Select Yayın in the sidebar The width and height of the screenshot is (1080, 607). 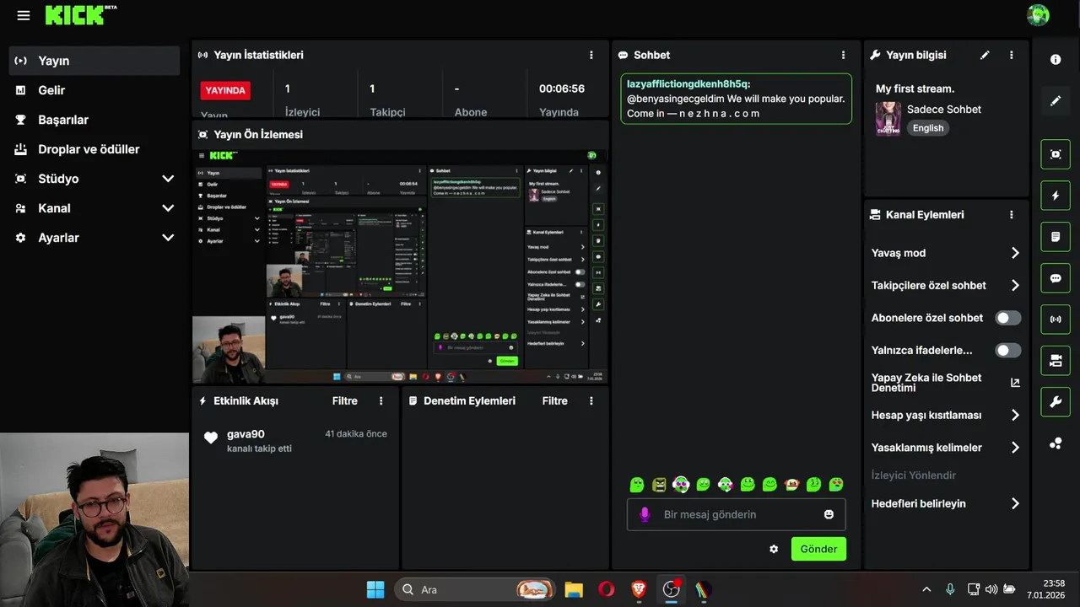[x=94, y=61]
